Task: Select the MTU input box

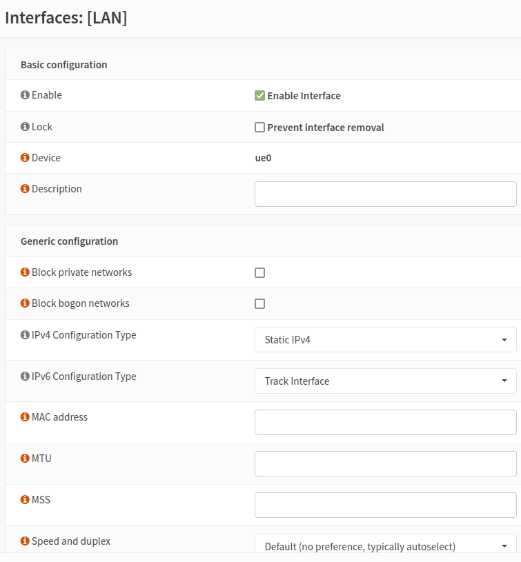Action: point(385,464)
